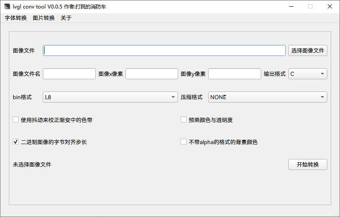Click the 选择图像文件 button
This screenshot has width=340, height=217.
[x=307, y=50]
